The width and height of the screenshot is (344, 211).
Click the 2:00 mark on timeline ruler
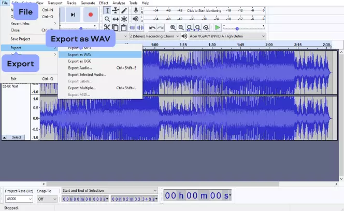[269, 45]
